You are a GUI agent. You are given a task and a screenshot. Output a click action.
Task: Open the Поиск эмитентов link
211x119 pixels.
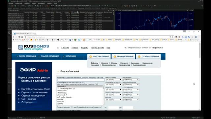pyautogui.click(x=109, y=65)
